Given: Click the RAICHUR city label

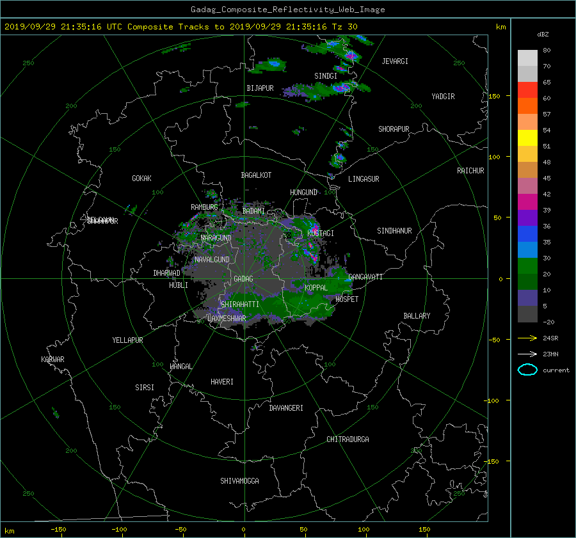Looking at the screenshot, I should tap(470, 171).
